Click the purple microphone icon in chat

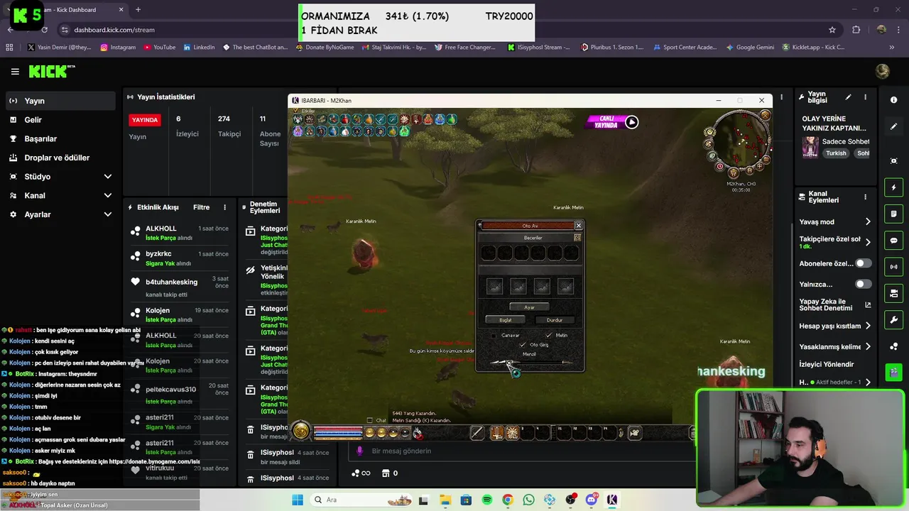point(359,451)
